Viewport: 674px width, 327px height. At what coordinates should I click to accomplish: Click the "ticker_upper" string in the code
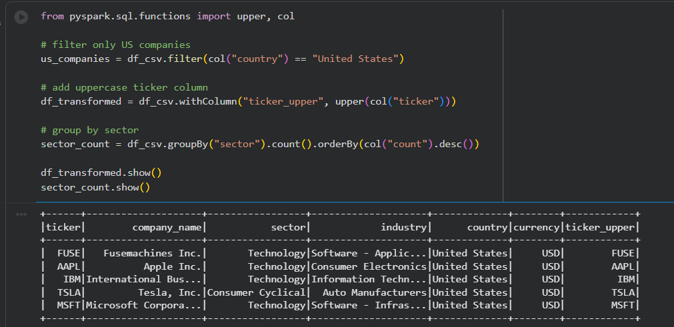(x=283, y=102)
